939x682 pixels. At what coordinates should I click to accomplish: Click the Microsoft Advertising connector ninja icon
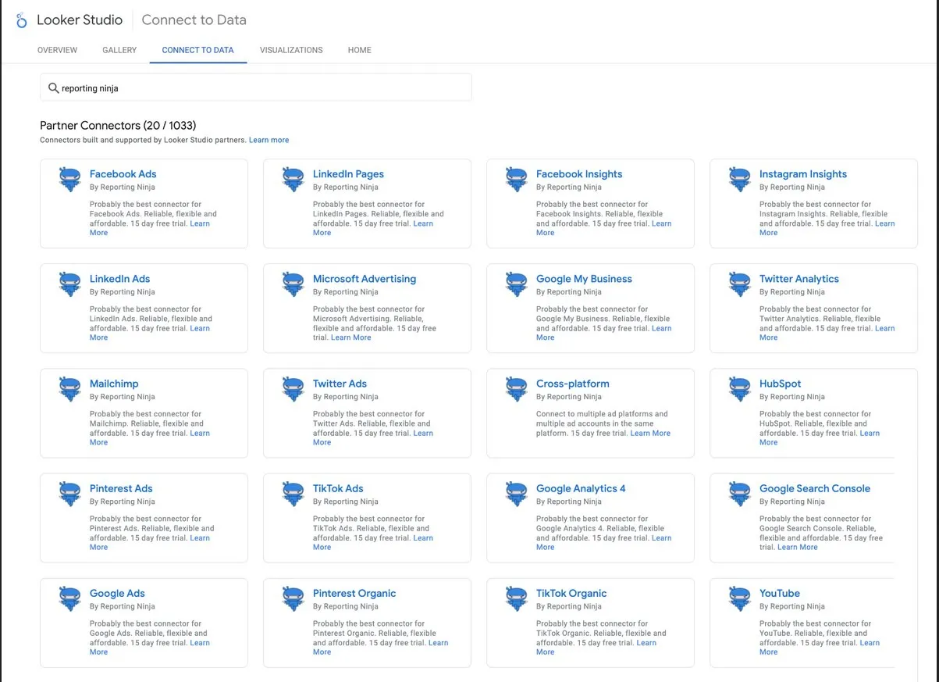(x=293, y=284)
